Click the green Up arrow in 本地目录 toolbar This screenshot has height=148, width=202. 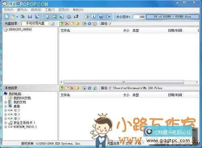pos(62,88)
